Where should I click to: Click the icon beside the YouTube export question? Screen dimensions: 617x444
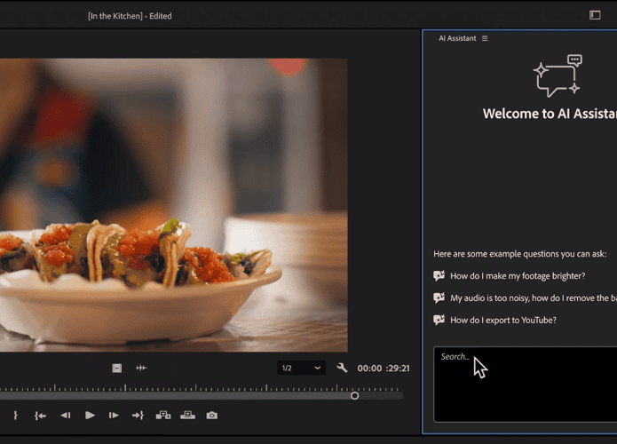click(x=439, y=320)
